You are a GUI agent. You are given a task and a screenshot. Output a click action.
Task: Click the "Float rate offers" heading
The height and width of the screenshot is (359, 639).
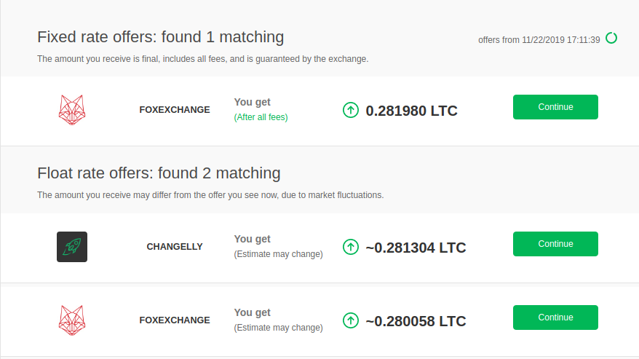coord(159,173)
